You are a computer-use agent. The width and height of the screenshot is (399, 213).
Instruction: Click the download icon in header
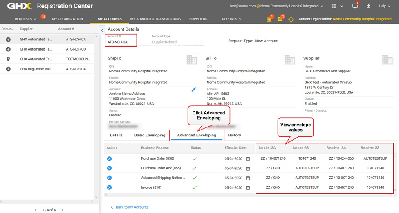tap(368, 6)
